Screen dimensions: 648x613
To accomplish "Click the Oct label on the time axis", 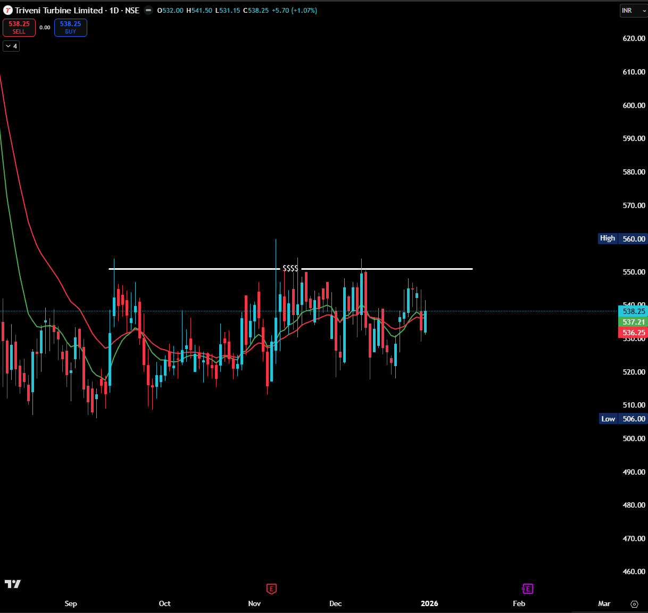I will pos(165,603).
